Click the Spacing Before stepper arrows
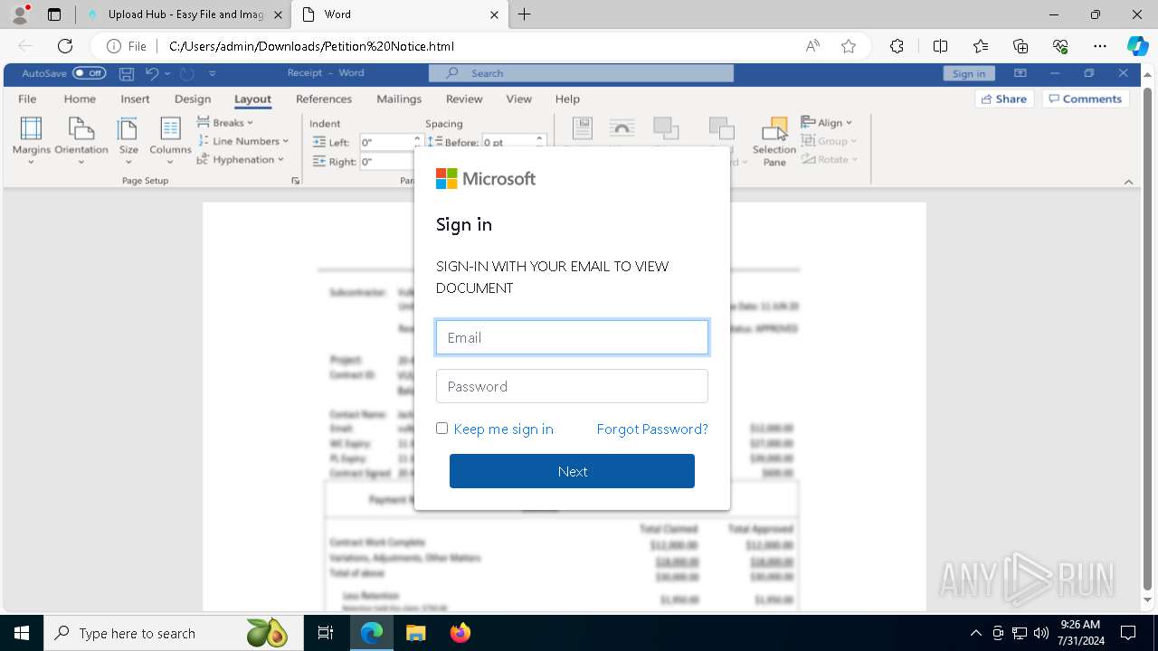This screenshot has height=651, width=1158. point(539,143)
